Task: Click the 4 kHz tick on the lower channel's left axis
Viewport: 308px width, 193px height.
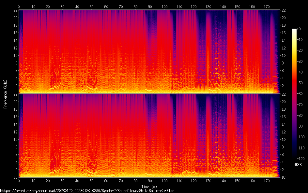Action: pos(15,162)
